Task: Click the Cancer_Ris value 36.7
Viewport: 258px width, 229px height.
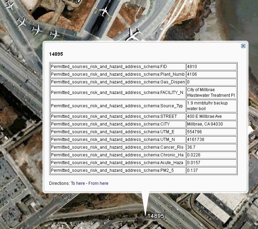Action: click(x=191, y=147)
